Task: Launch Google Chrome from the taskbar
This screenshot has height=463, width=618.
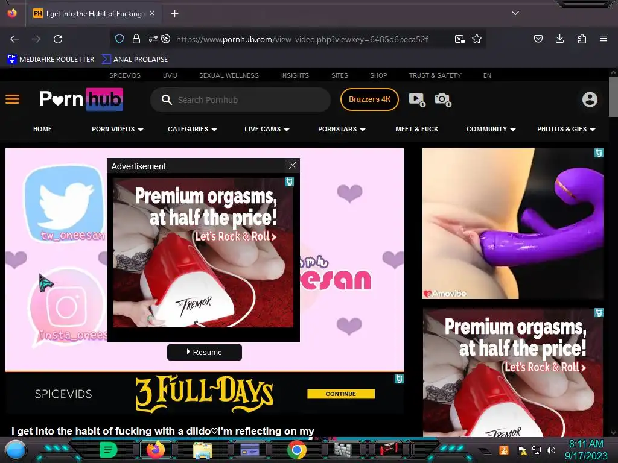Action: (x=297, y=450)
